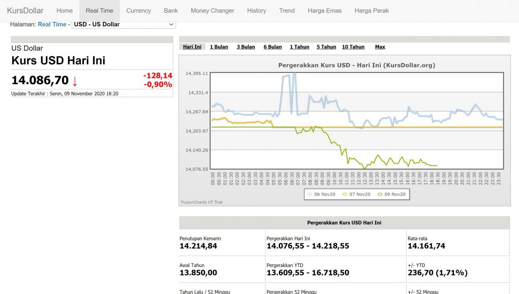View the Harga Emas page

point(324,11)
